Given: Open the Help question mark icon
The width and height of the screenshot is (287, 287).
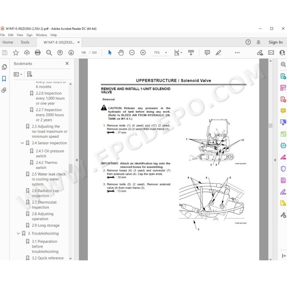Looking at the screenshot, I should tap(248, 42).
